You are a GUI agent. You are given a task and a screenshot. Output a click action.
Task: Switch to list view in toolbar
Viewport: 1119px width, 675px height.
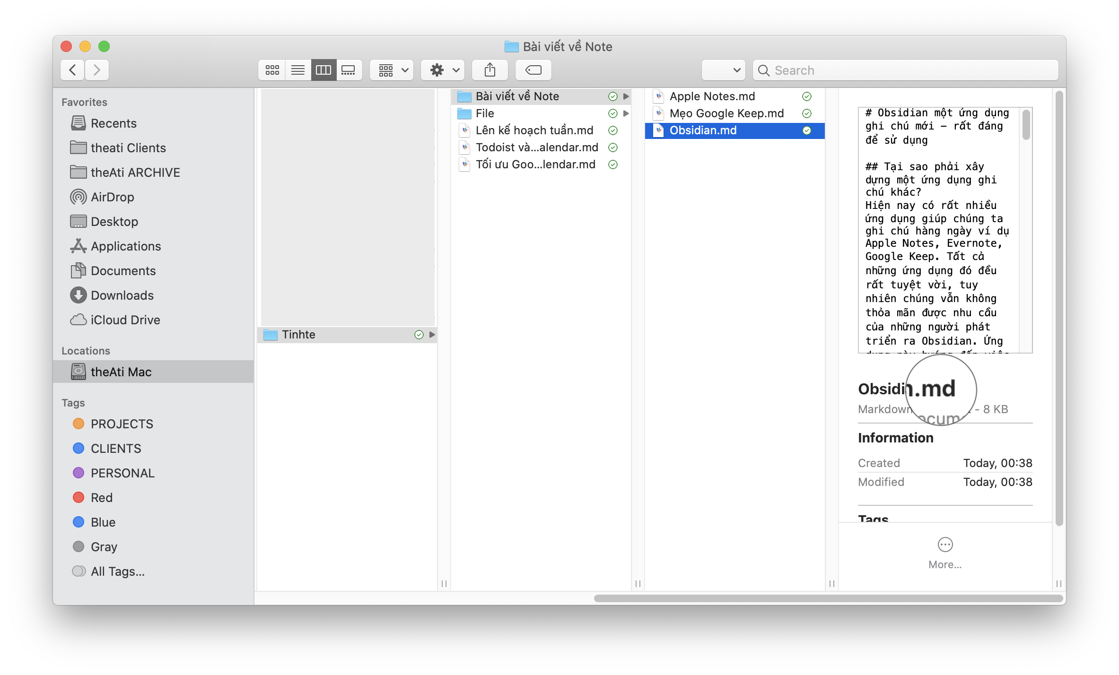[298, 70]
